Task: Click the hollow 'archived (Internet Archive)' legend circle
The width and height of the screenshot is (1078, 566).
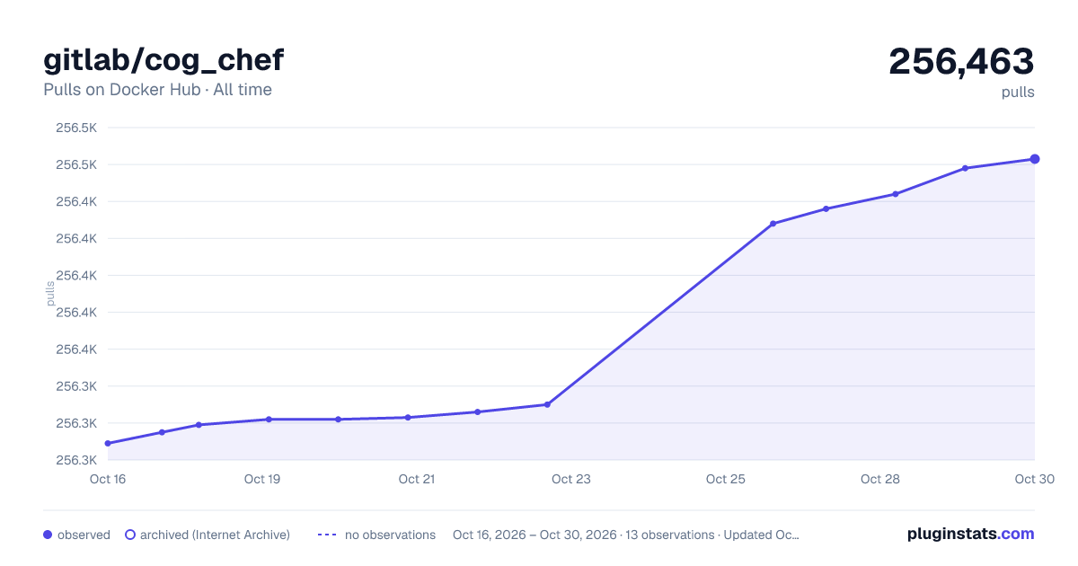Action: tap(130, 535)
